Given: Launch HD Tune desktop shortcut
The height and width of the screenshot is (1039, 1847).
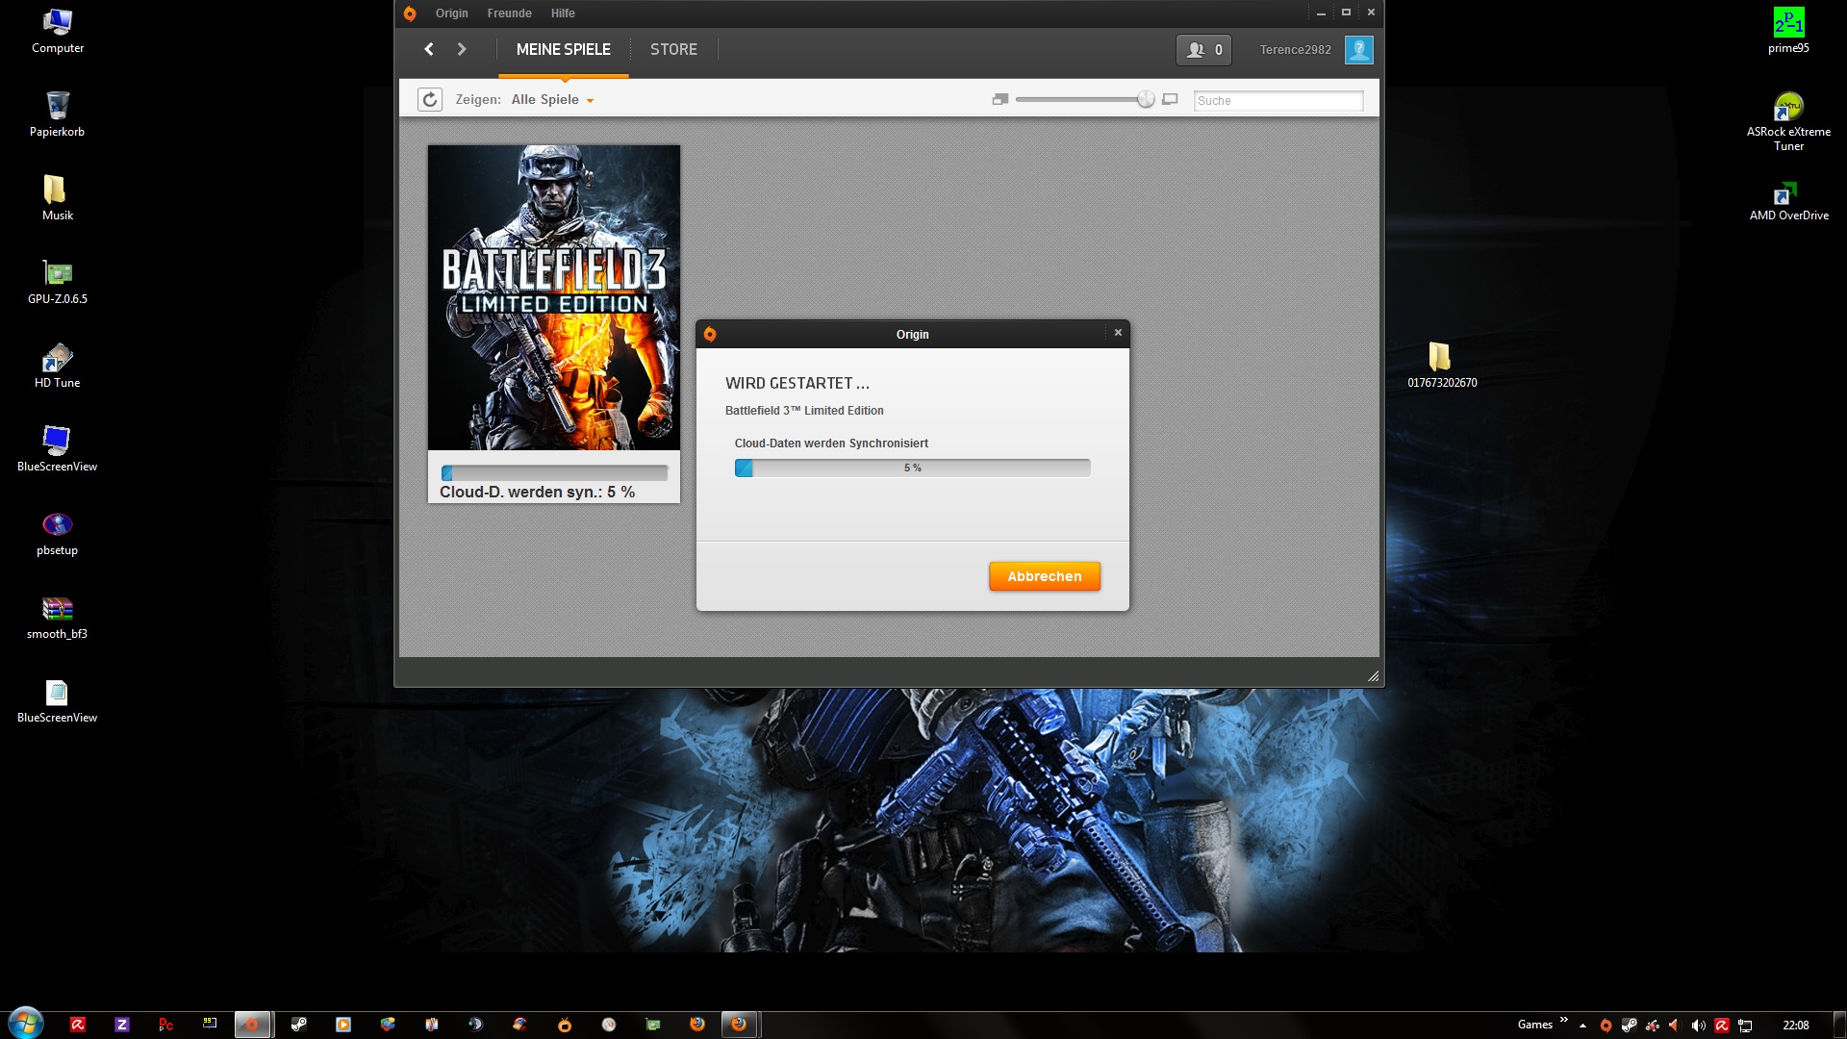Looking at the screenshot, I should click(x=58, y=366).
